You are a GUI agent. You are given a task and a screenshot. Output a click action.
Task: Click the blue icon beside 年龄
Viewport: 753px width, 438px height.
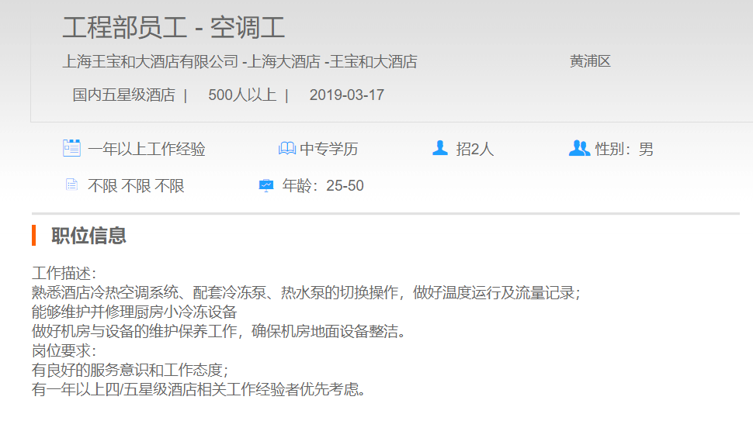coord(266,185)
